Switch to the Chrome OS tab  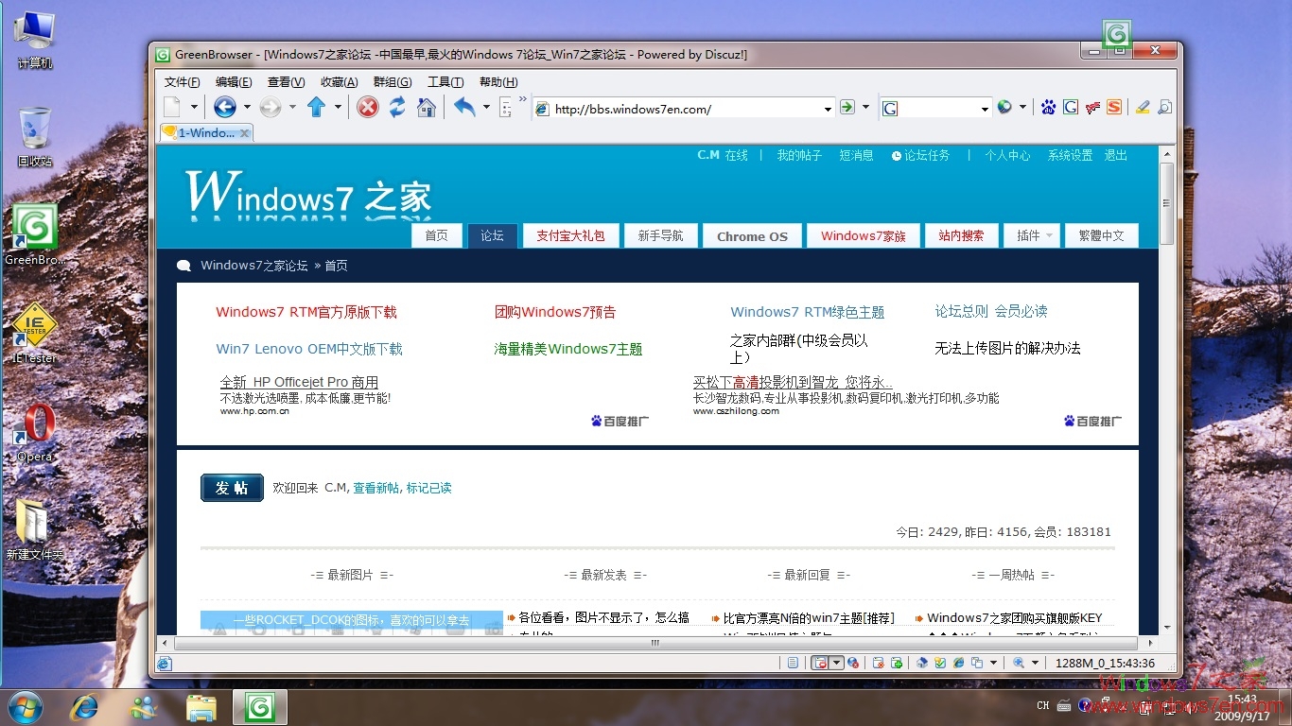click(752, 235)
